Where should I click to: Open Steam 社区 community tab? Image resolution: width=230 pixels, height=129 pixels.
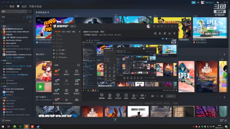(24, 6)
